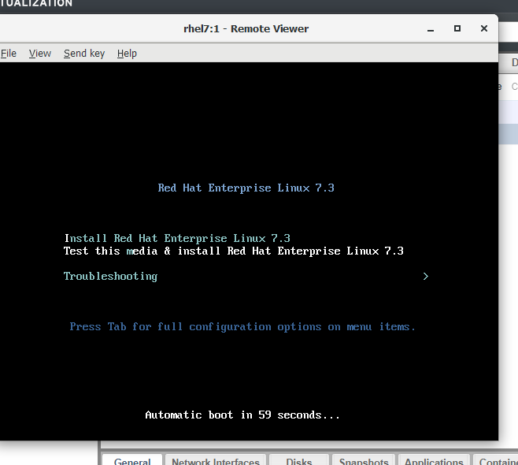Expand Troubleshooting submenu arrow
This screenshot has width=518, height=465.
click(425, 276)
